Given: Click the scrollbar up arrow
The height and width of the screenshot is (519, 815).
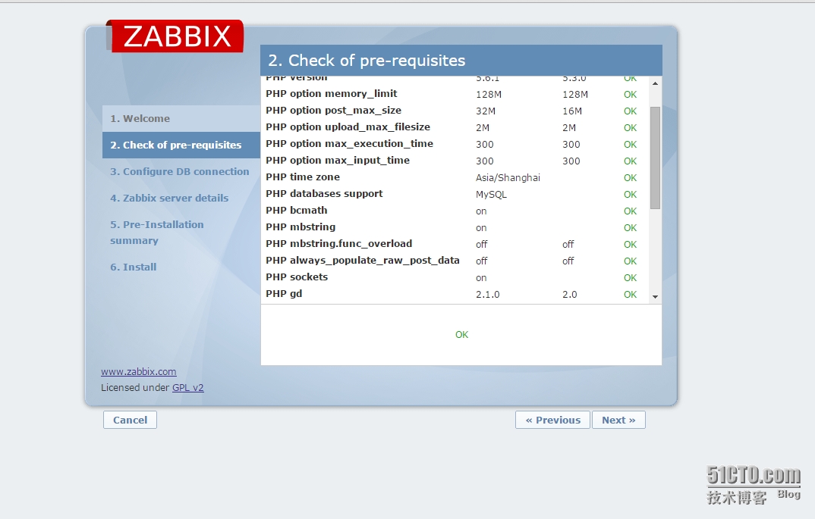Looking at the screenshot, I should (x=655, y=83).
